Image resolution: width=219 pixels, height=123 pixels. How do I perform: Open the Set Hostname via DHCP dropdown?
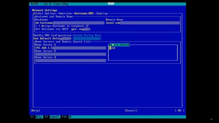tap(81, 29)
